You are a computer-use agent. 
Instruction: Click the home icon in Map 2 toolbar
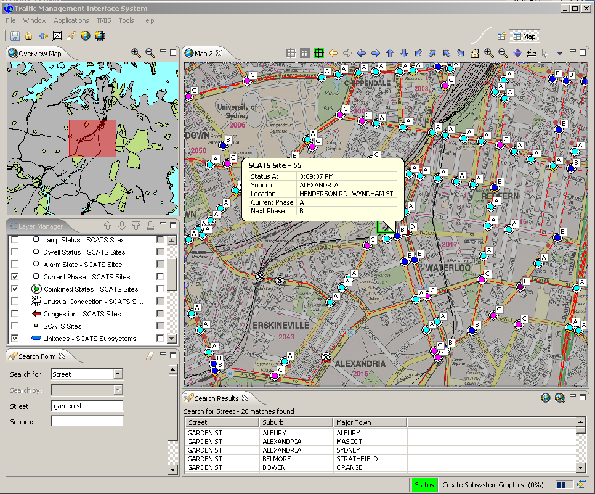point(474,54)
